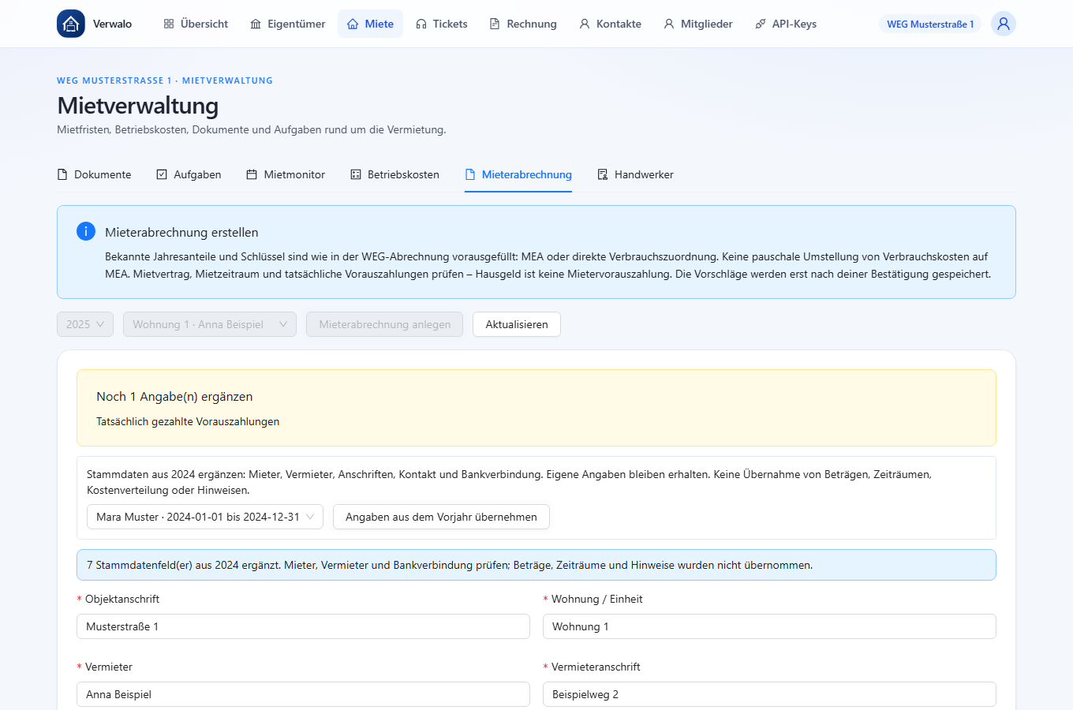The height and width of the screenshot is (710, 1073).
Task: Click the WEG MUSTERSTRASSE 1 · MIETVERWALTUNG breadcrumb
Action: click(165, 80)
